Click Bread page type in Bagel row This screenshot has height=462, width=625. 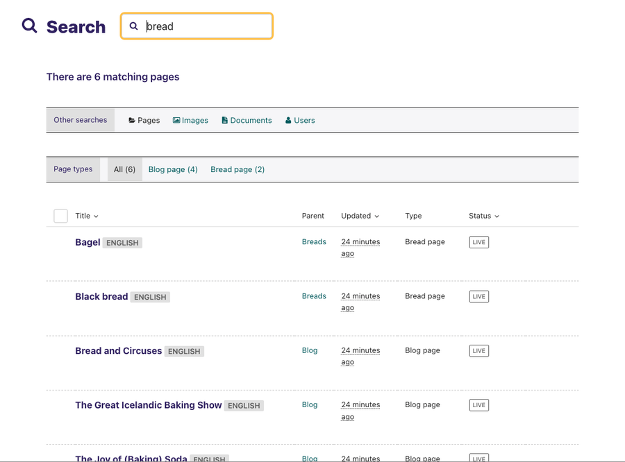(x=425, y=242)
